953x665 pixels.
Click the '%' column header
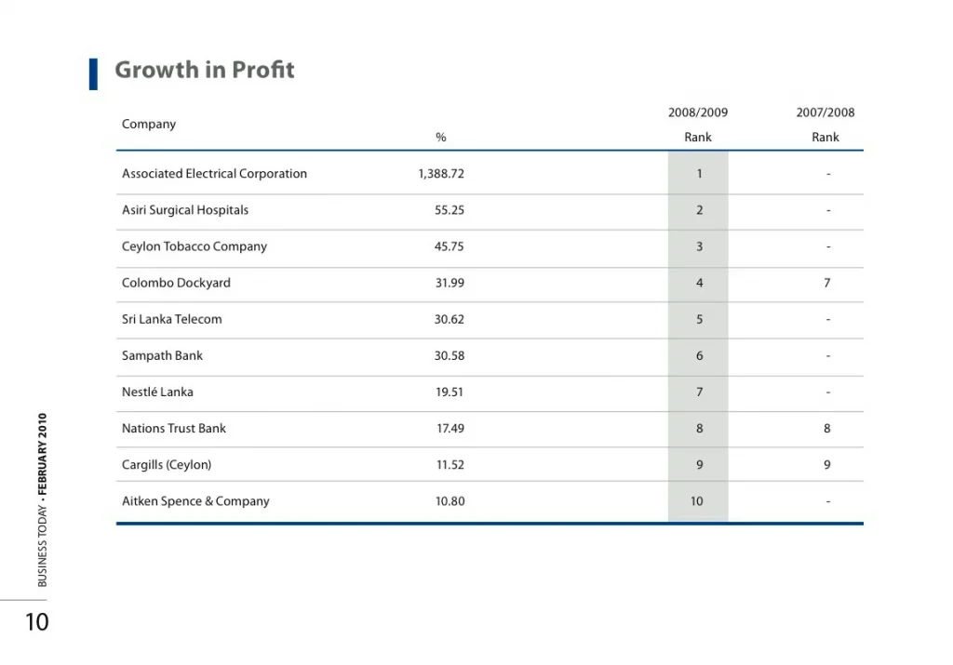click(x=440, y=138)
